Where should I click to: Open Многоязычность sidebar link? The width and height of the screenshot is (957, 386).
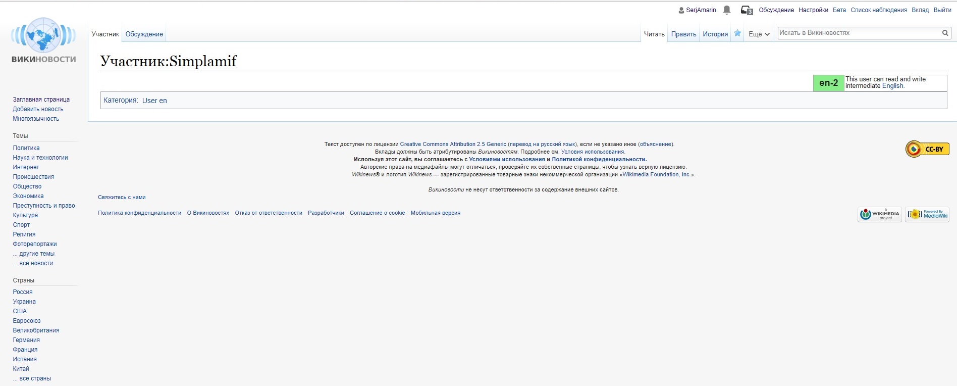coord(36,119)
